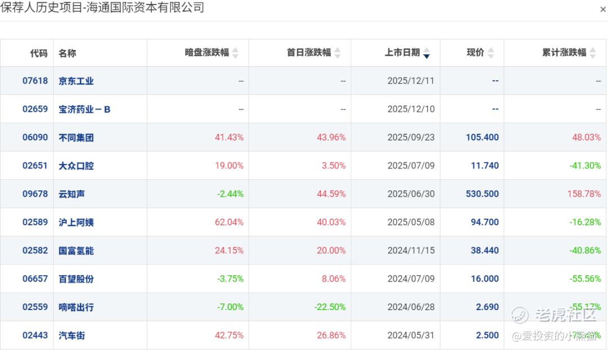The image size is (608, 350).
Task: Open stock code 06090
Action: (35, 137)
